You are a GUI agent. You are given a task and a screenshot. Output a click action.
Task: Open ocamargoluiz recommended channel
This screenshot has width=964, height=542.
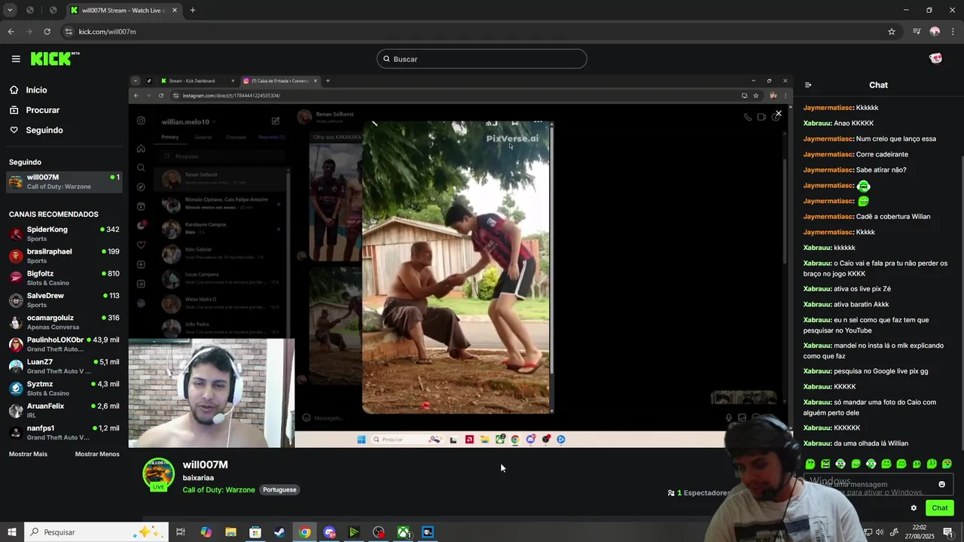64,321
